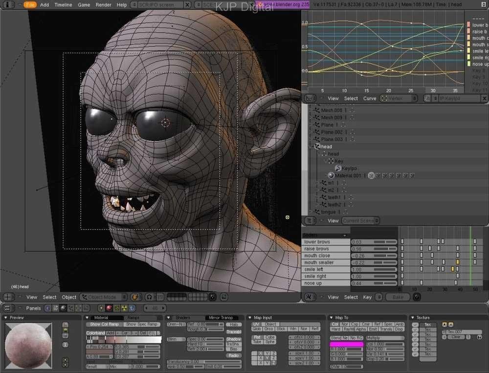Open the Blinn specular shader dropdown

tap(176, 339)
